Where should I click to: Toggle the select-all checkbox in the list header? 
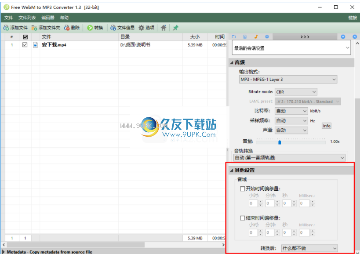[25, 37]
